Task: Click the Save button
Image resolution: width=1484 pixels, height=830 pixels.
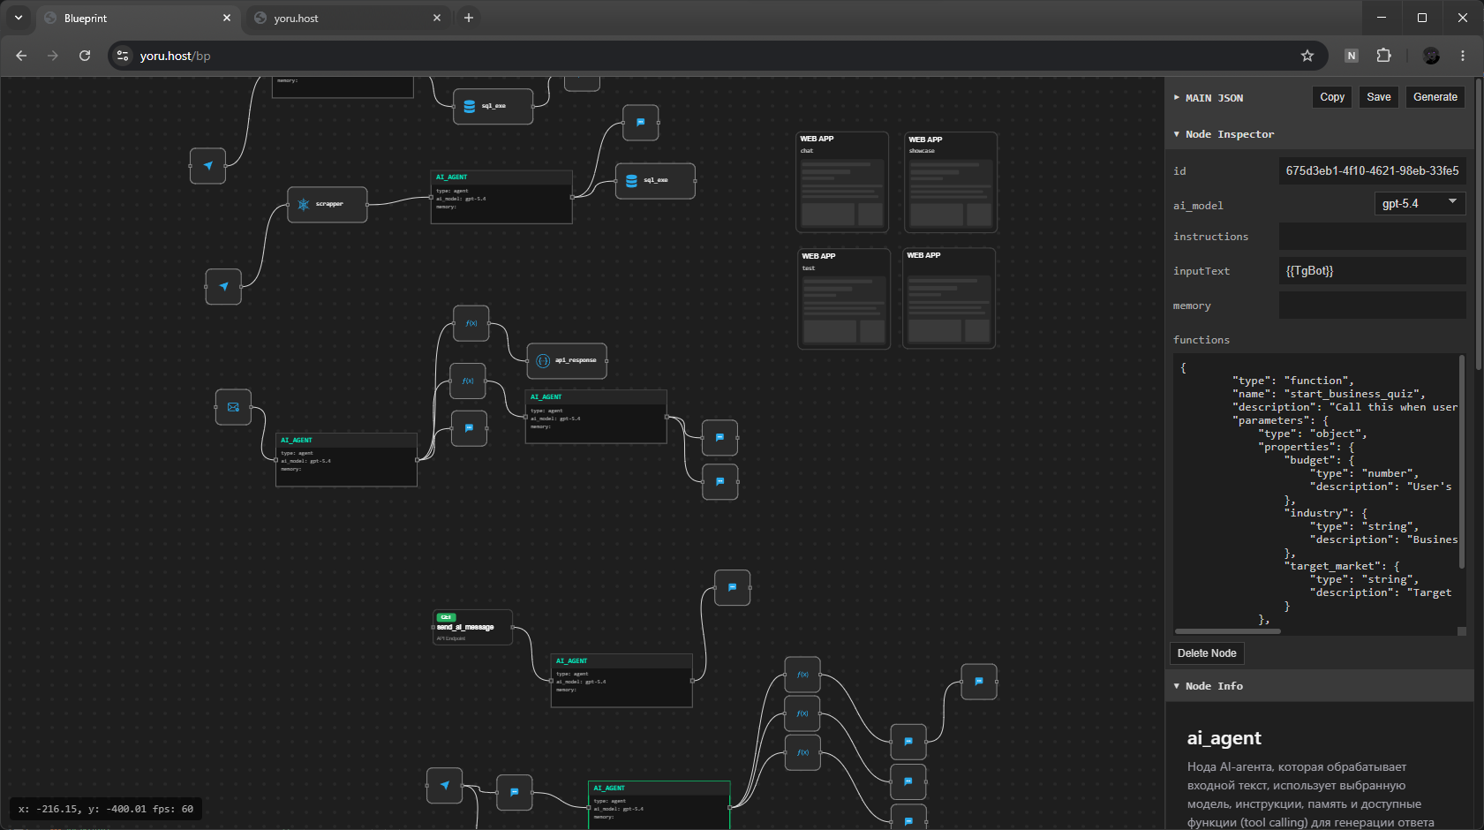Action: [1378, 97]
